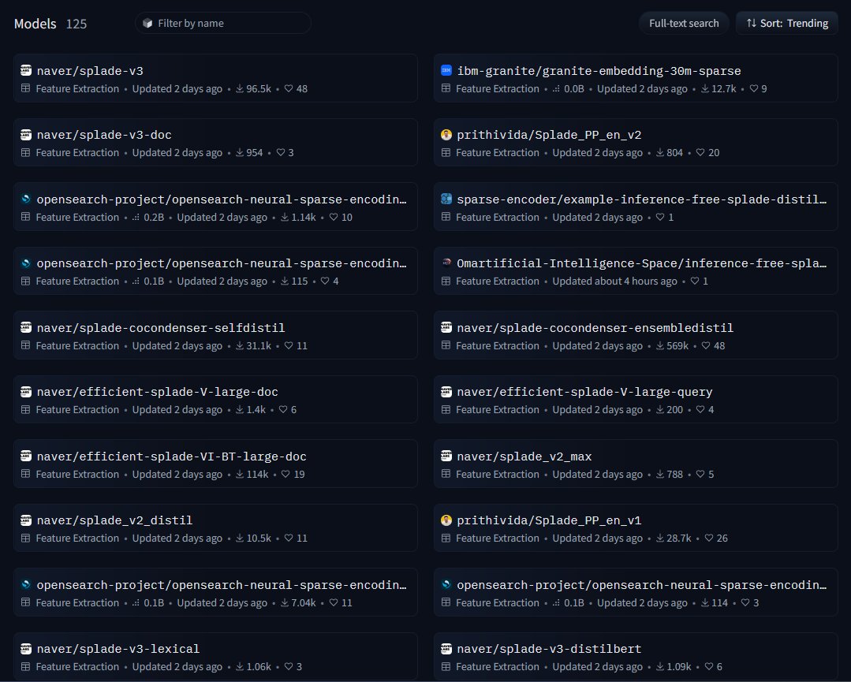
Task: Click Feature Extraction label on splade-v3-doc card
Action: click(77, 152)
